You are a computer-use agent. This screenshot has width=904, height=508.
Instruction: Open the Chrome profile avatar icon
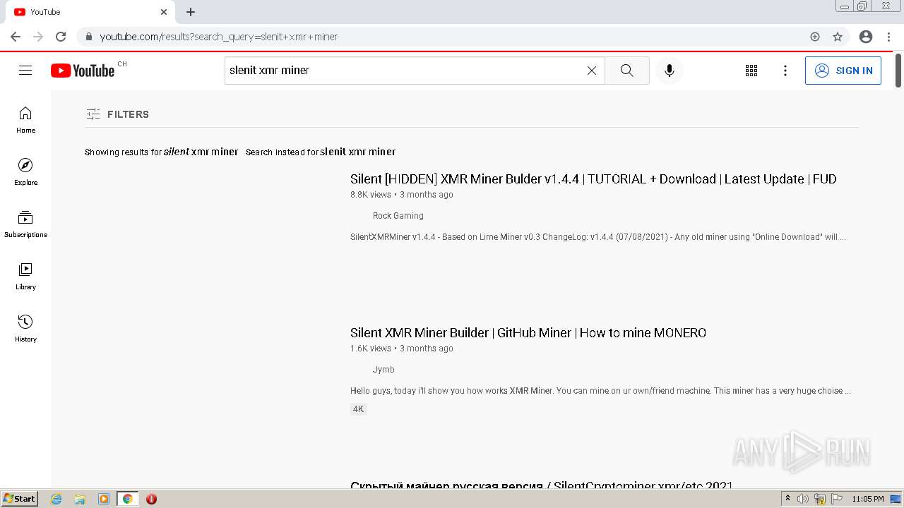[866, 37]
